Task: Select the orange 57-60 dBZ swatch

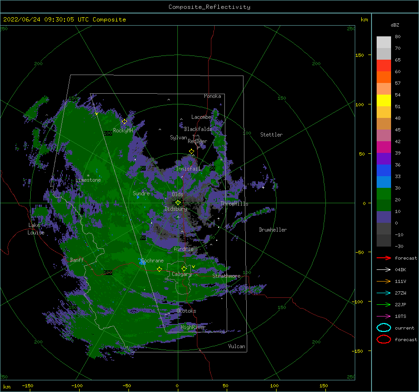Action: click(x=384, y=77)
